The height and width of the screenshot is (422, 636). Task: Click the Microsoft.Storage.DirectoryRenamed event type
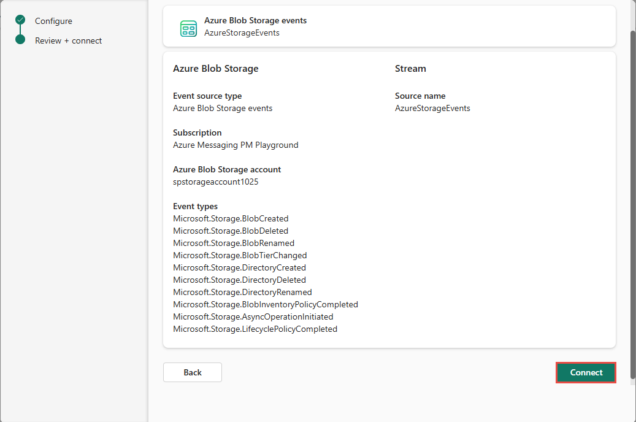(242, 292)
